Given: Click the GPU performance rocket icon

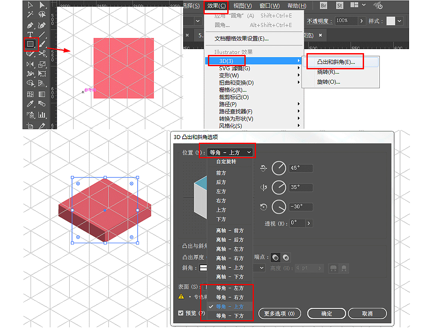Looking at the screenshot, I should coord(378,5).
